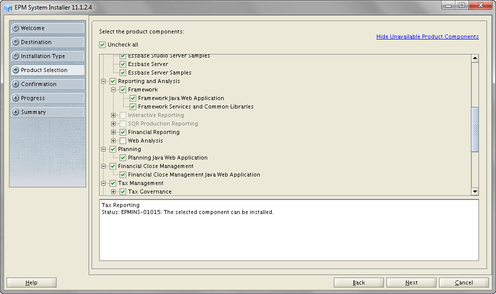The image size is (496, 294).
Task: Click the Destination step status icon
Action: (x=16, y=42)
